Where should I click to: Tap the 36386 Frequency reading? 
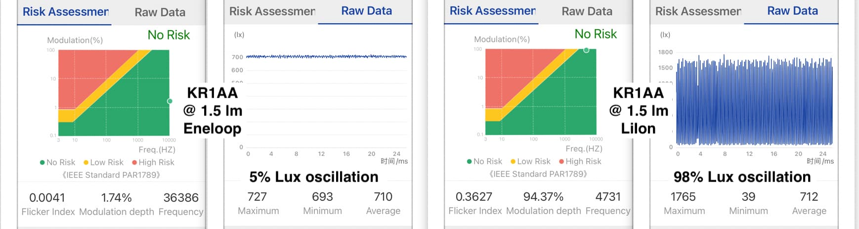(181, 198)
